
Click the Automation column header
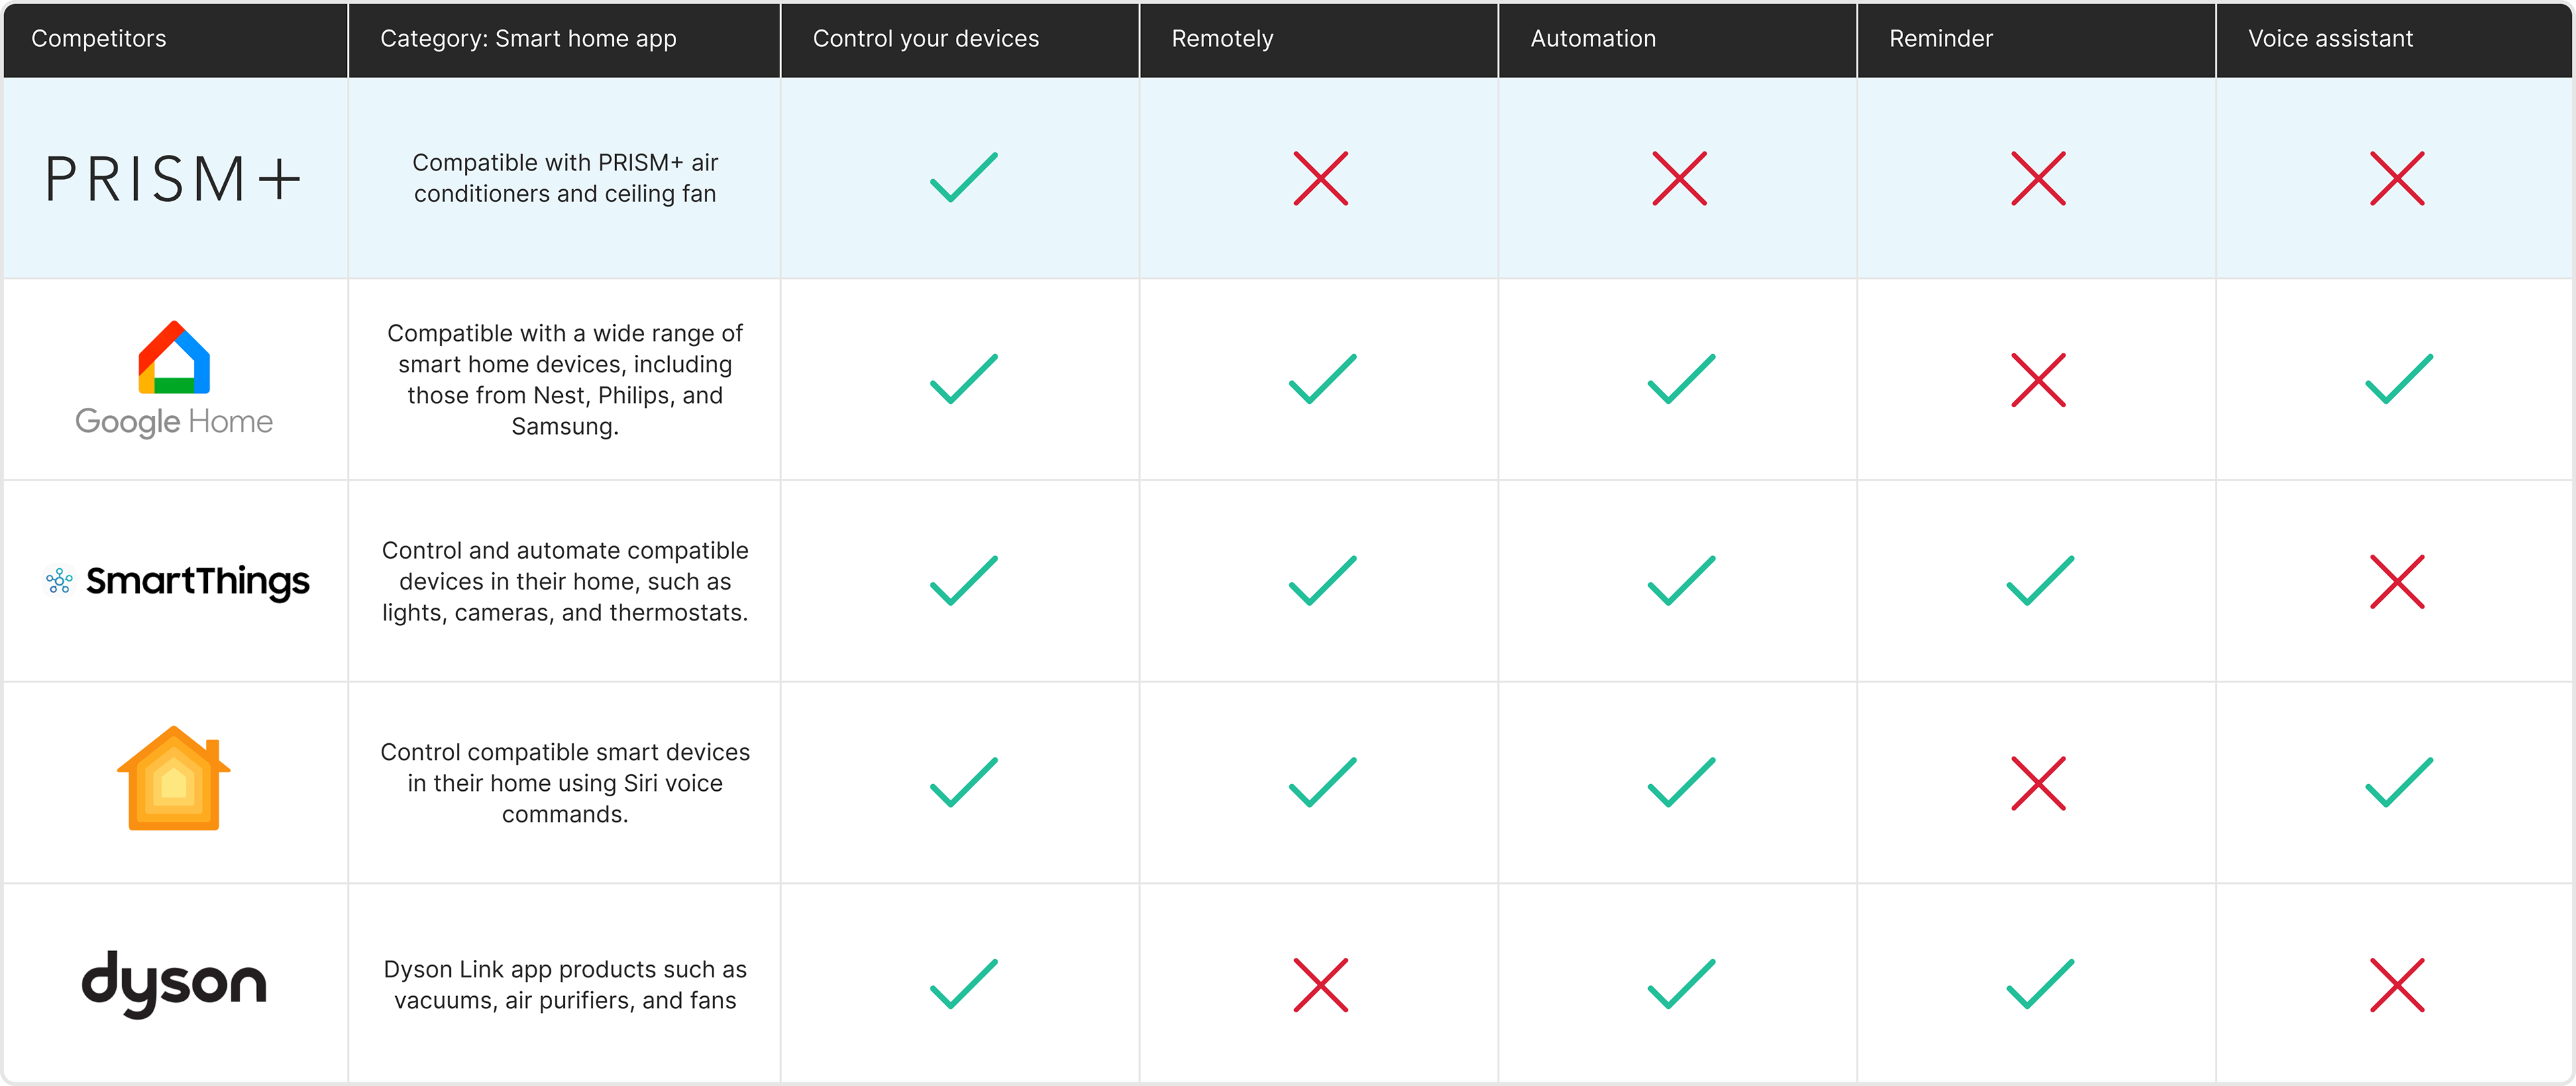[x=1593, y=39]
